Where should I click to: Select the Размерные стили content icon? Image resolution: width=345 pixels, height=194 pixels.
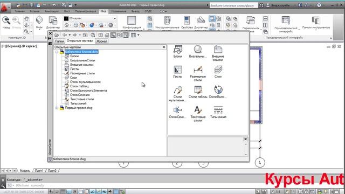(x=198, y=73)
